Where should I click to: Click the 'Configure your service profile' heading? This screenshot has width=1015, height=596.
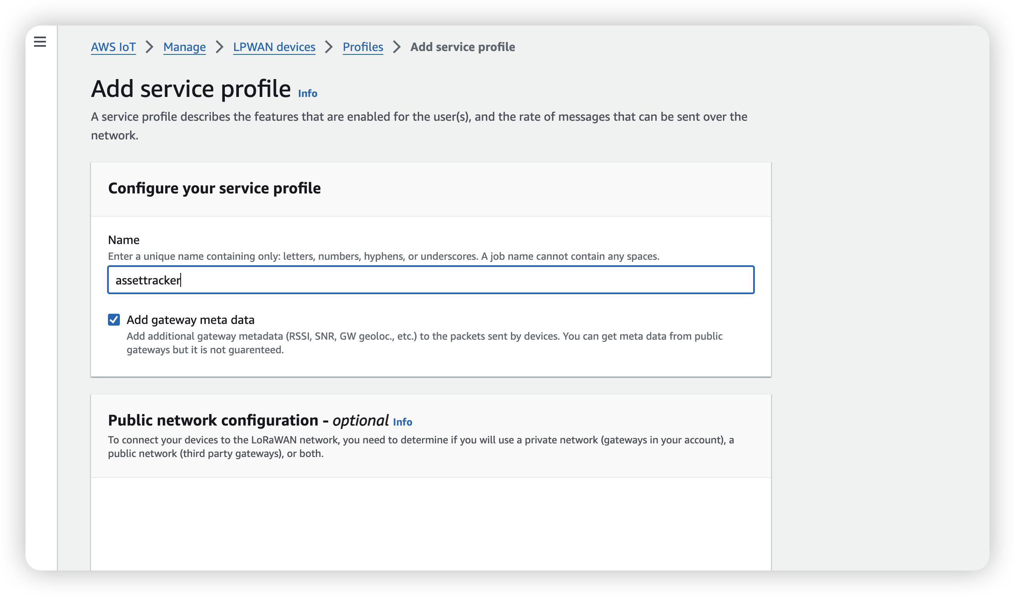pos(214,188)
